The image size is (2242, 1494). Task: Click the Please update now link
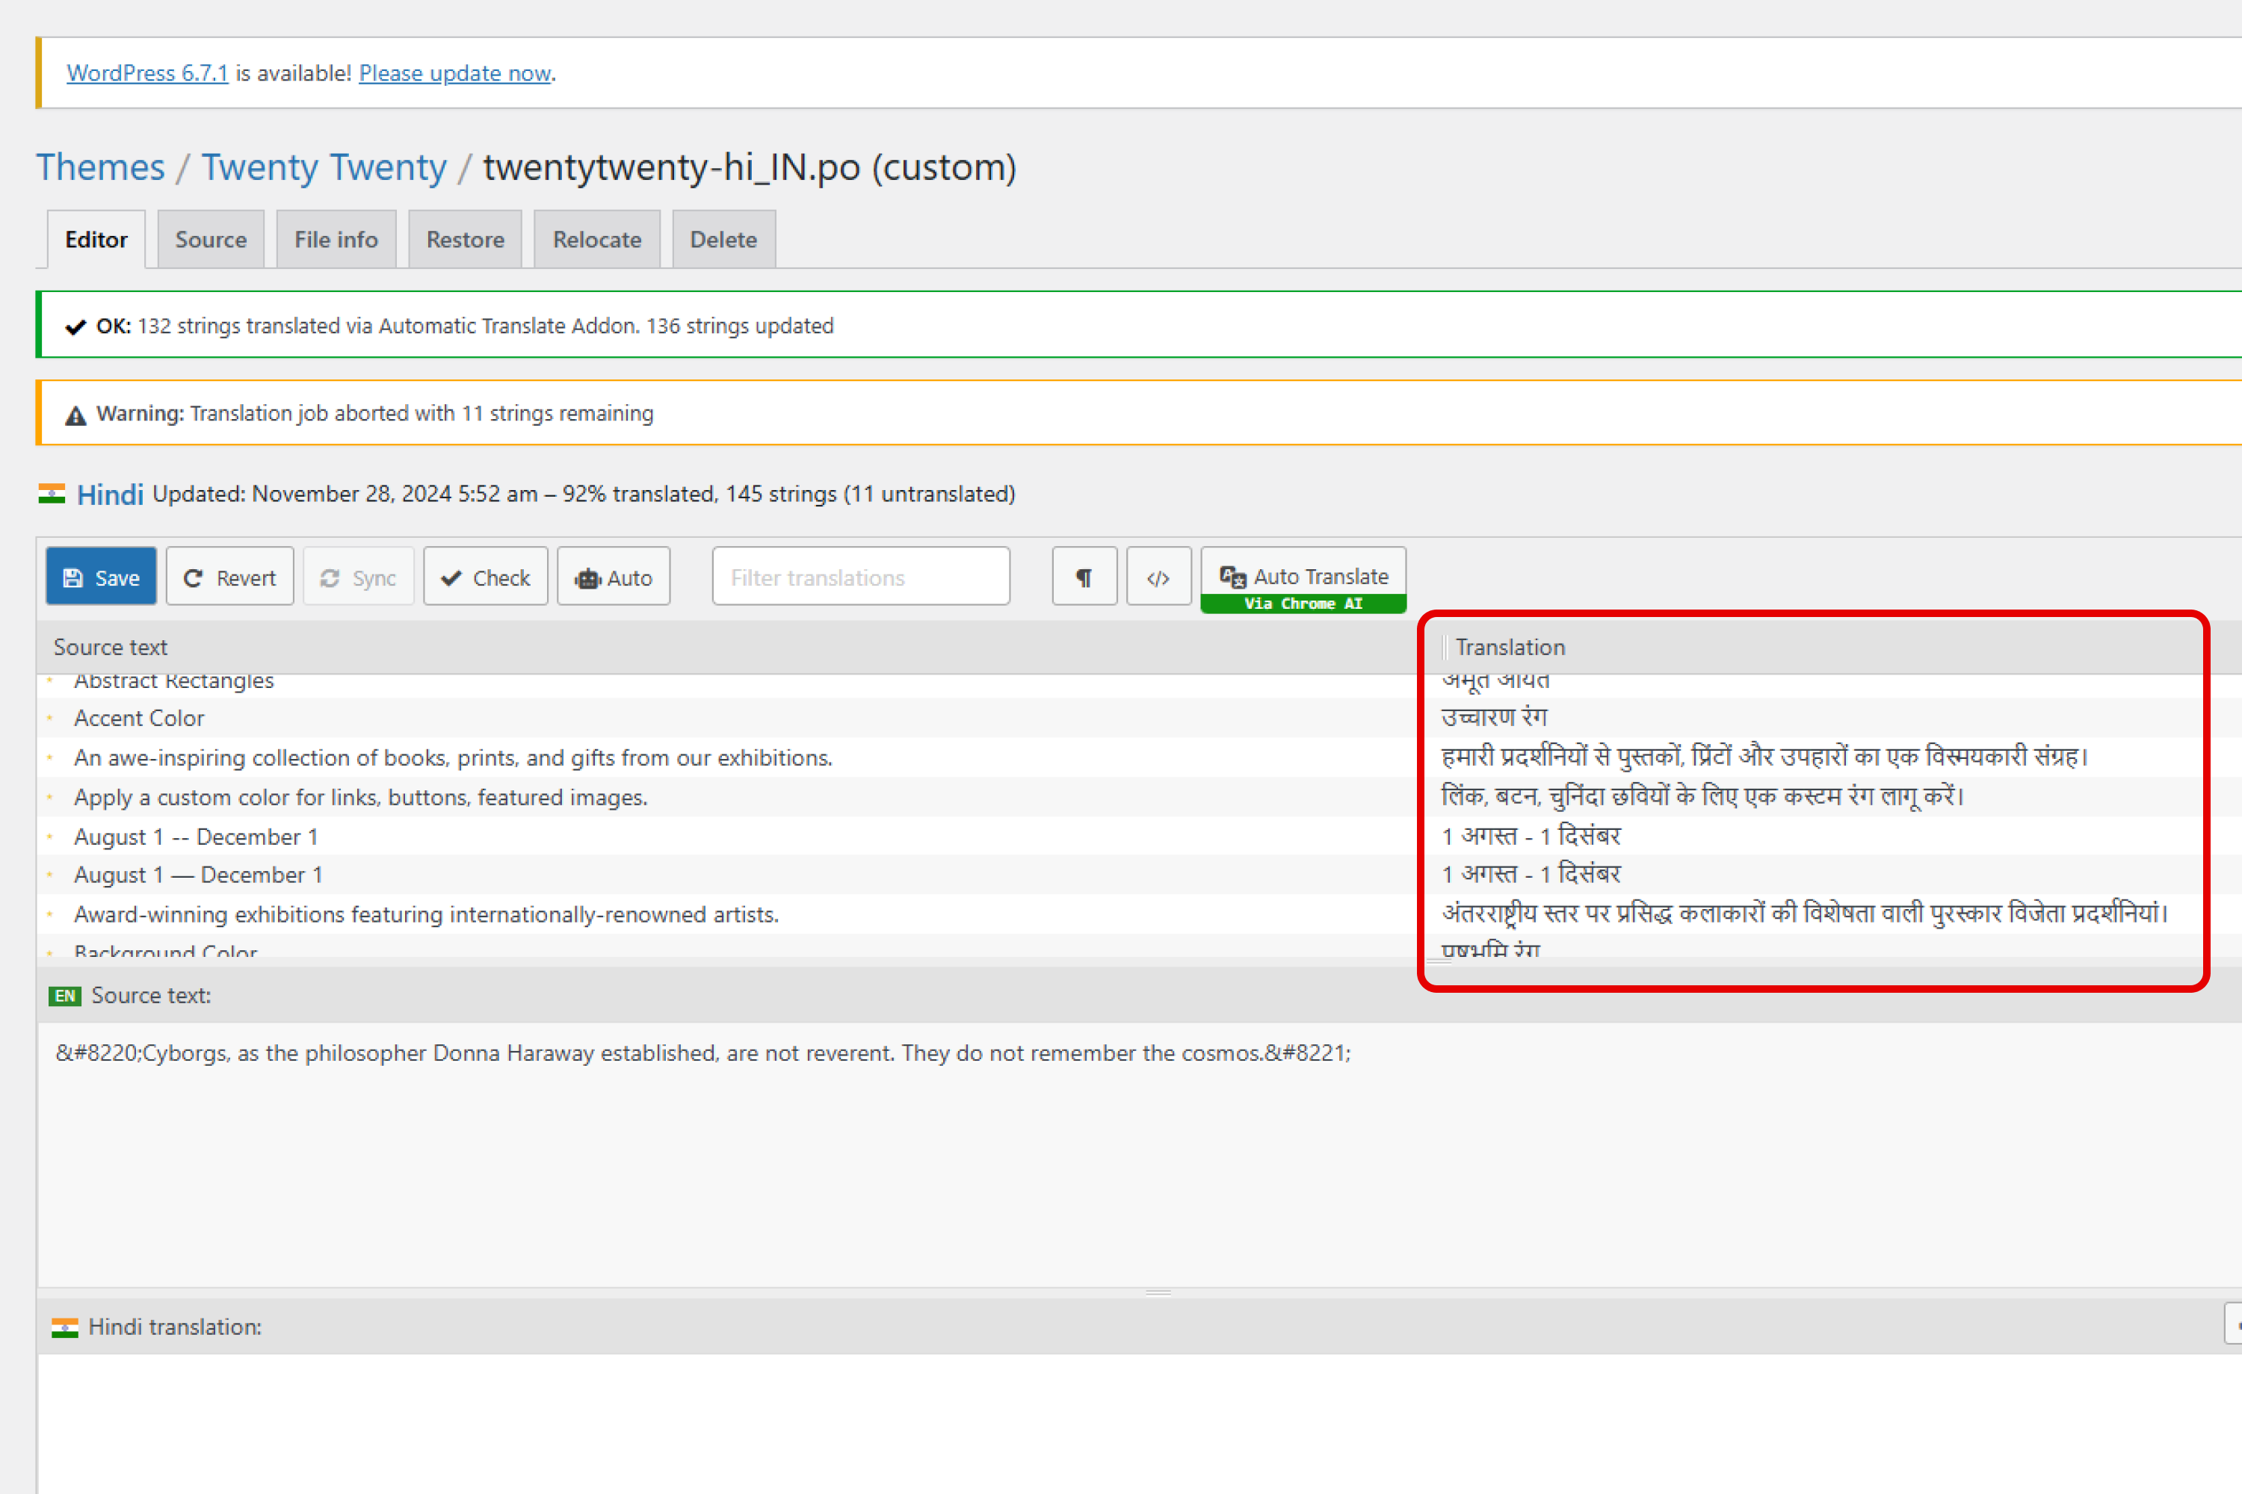pyautogui.click(x=454, y=73)
